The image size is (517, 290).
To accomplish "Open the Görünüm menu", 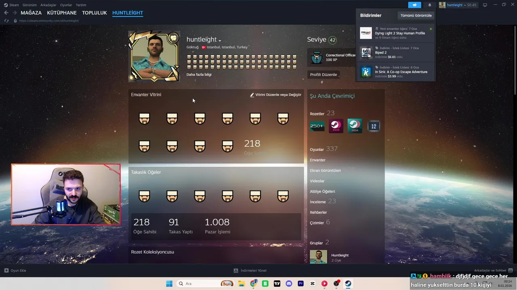I will point(29,5).
